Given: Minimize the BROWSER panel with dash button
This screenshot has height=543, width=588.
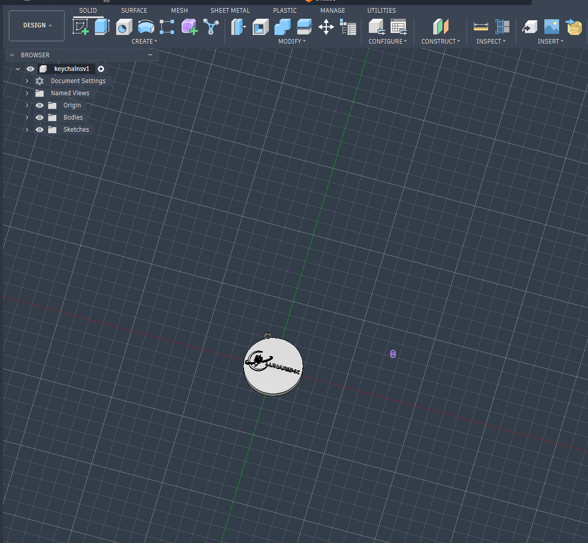Looking at the screenshot, I should point(150,55).
